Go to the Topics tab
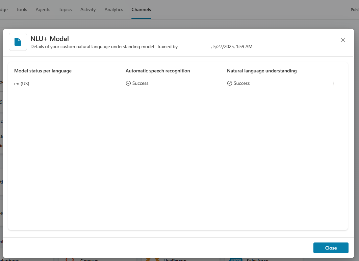The height and width of the screenshot is (261, 359). pyautogui.click(x=65, y=9)
